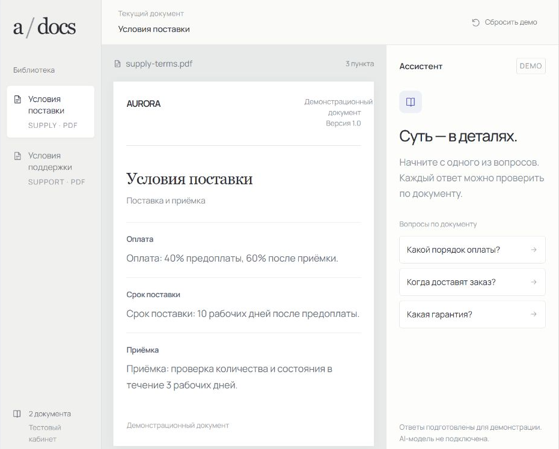Click the Ассистент panel title
This screenshot has height=449, width=559.
[x=421, y=66]
